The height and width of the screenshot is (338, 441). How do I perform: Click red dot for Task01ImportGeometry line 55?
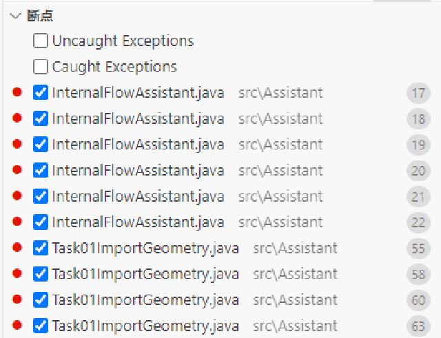pyautogui.click(x=17, y=247)
